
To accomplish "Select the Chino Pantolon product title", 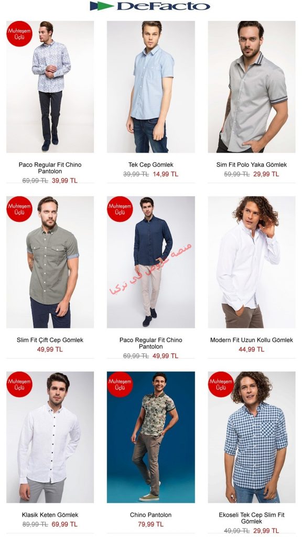I will click(x=150, y=515).
